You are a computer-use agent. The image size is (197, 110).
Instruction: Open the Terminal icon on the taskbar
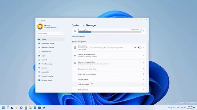click(44, 108)
